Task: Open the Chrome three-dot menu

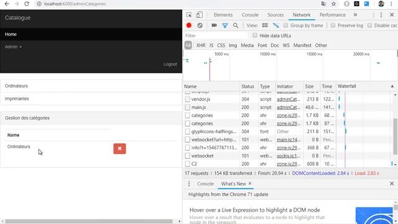Action: [391, 4]
